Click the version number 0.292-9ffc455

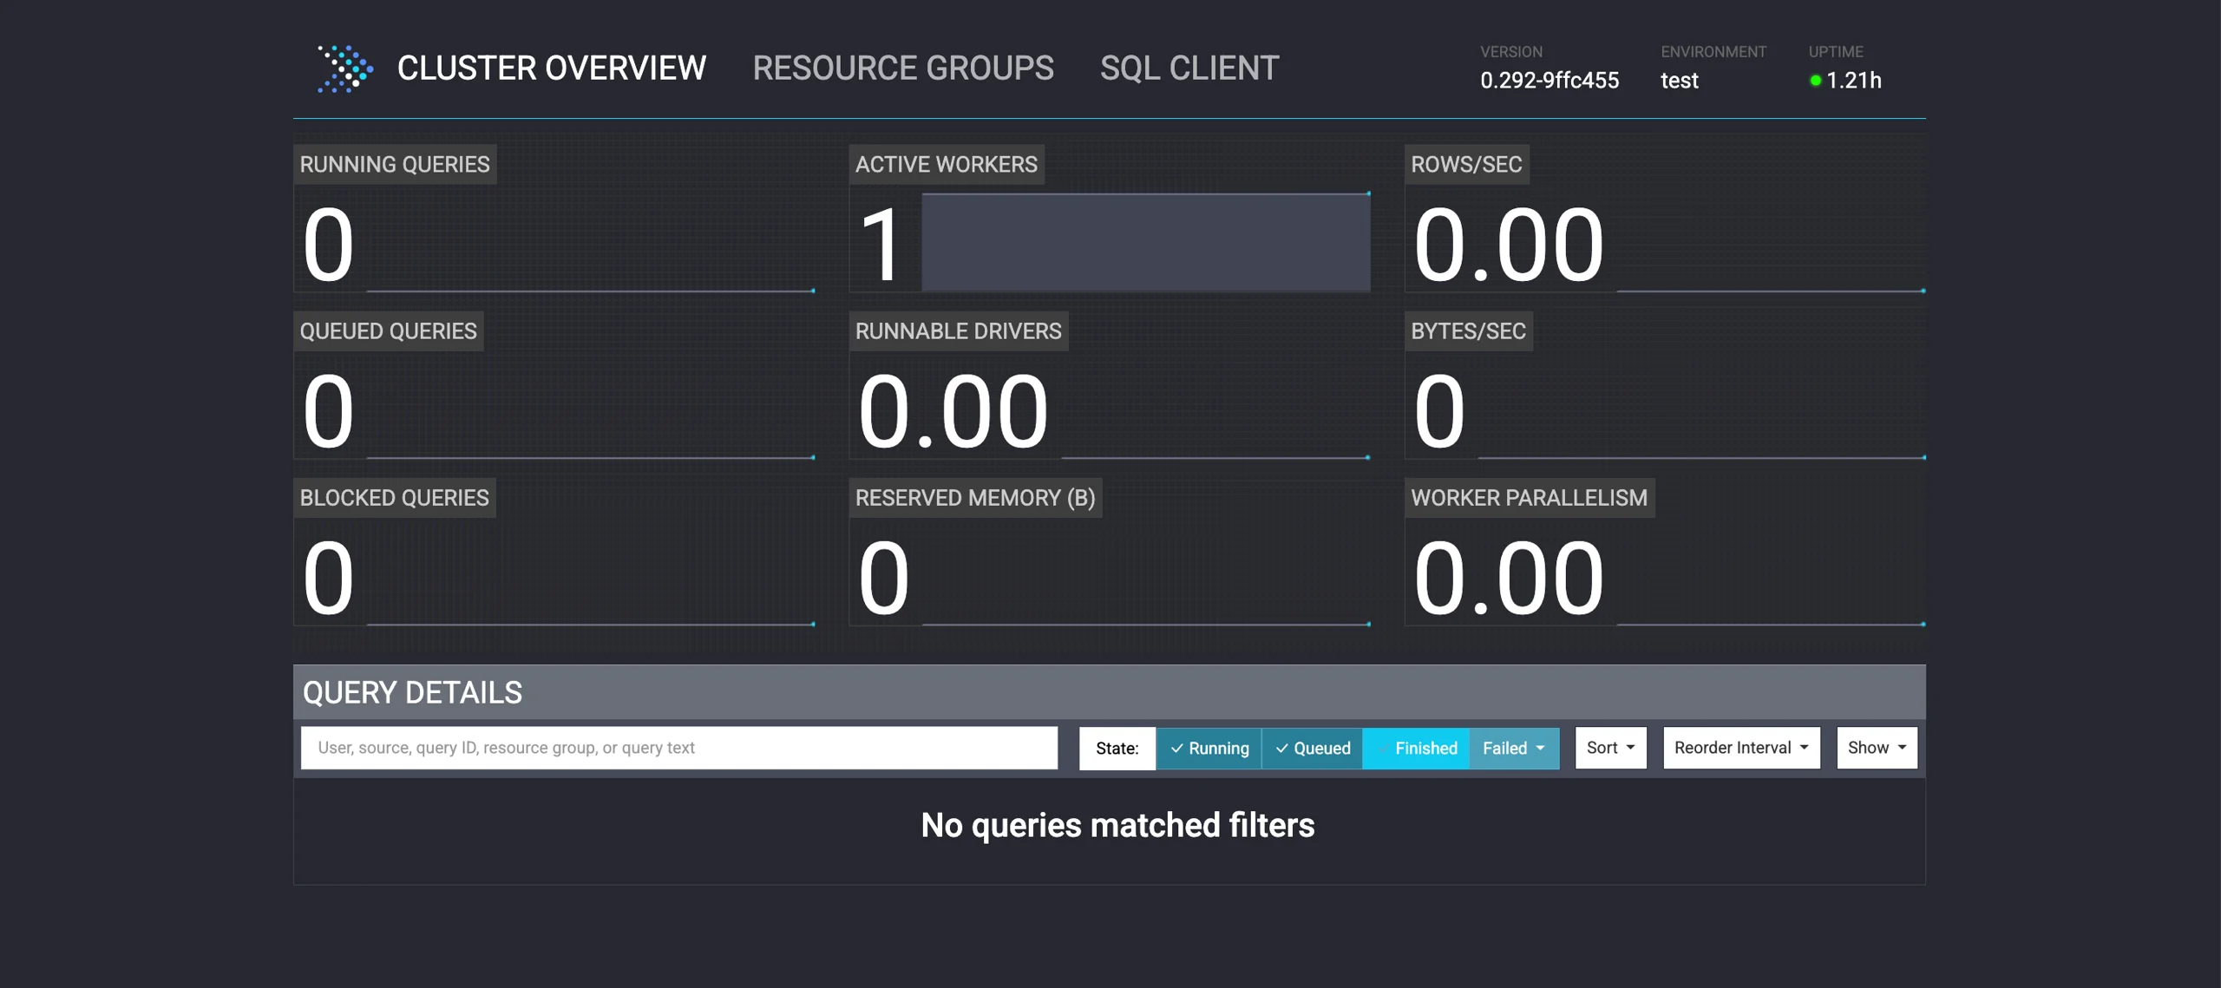click(1549, 81)
